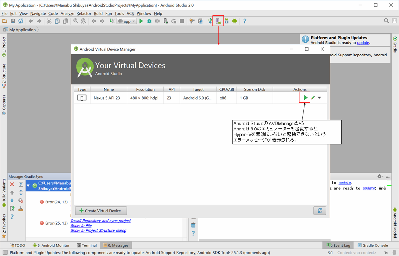Collapse the Gradle Sync project path node
Viewport: 399px width, 256px height.
point(28,186)
